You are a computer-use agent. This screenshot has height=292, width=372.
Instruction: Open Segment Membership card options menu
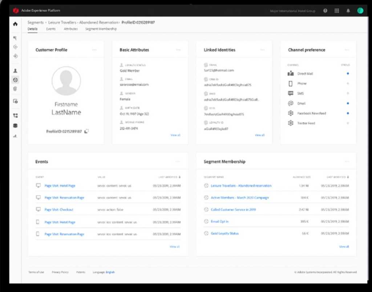347,162
